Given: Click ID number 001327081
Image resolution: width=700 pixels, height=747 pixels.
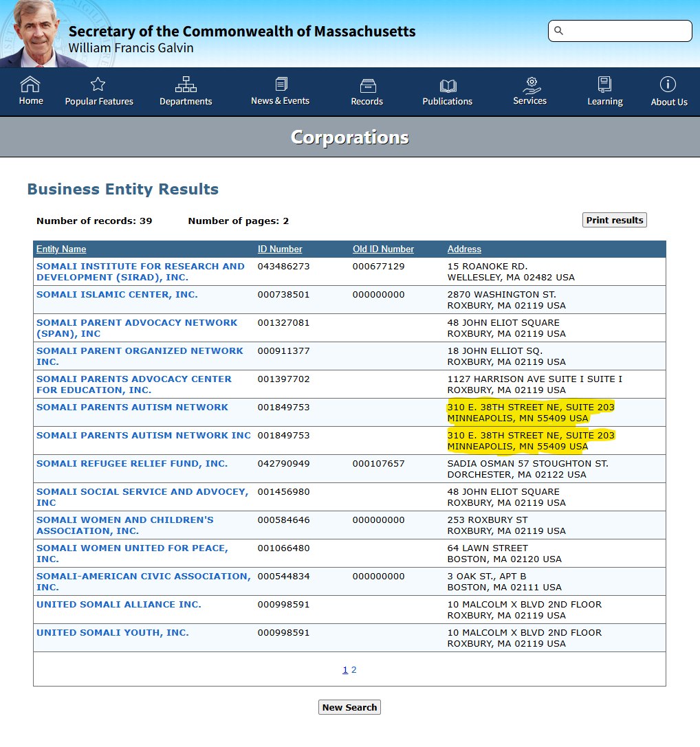Looking at the screenshot, I should [283, 322].
